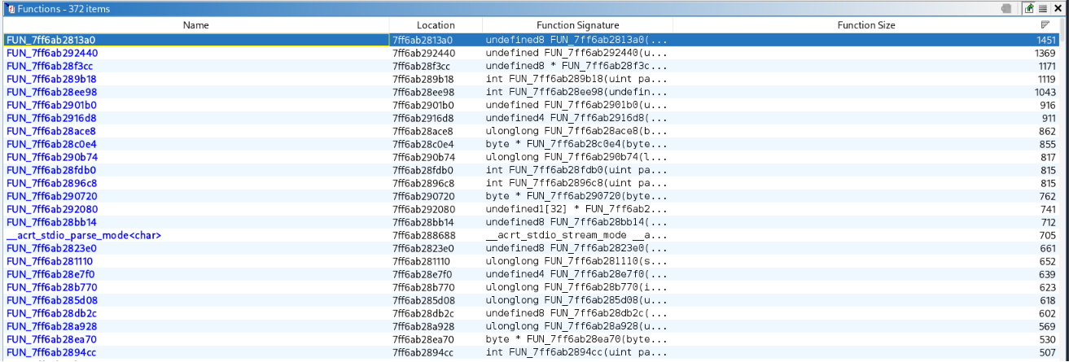Select function name FUN_7ff6ab28e7f0

[51, 274]
